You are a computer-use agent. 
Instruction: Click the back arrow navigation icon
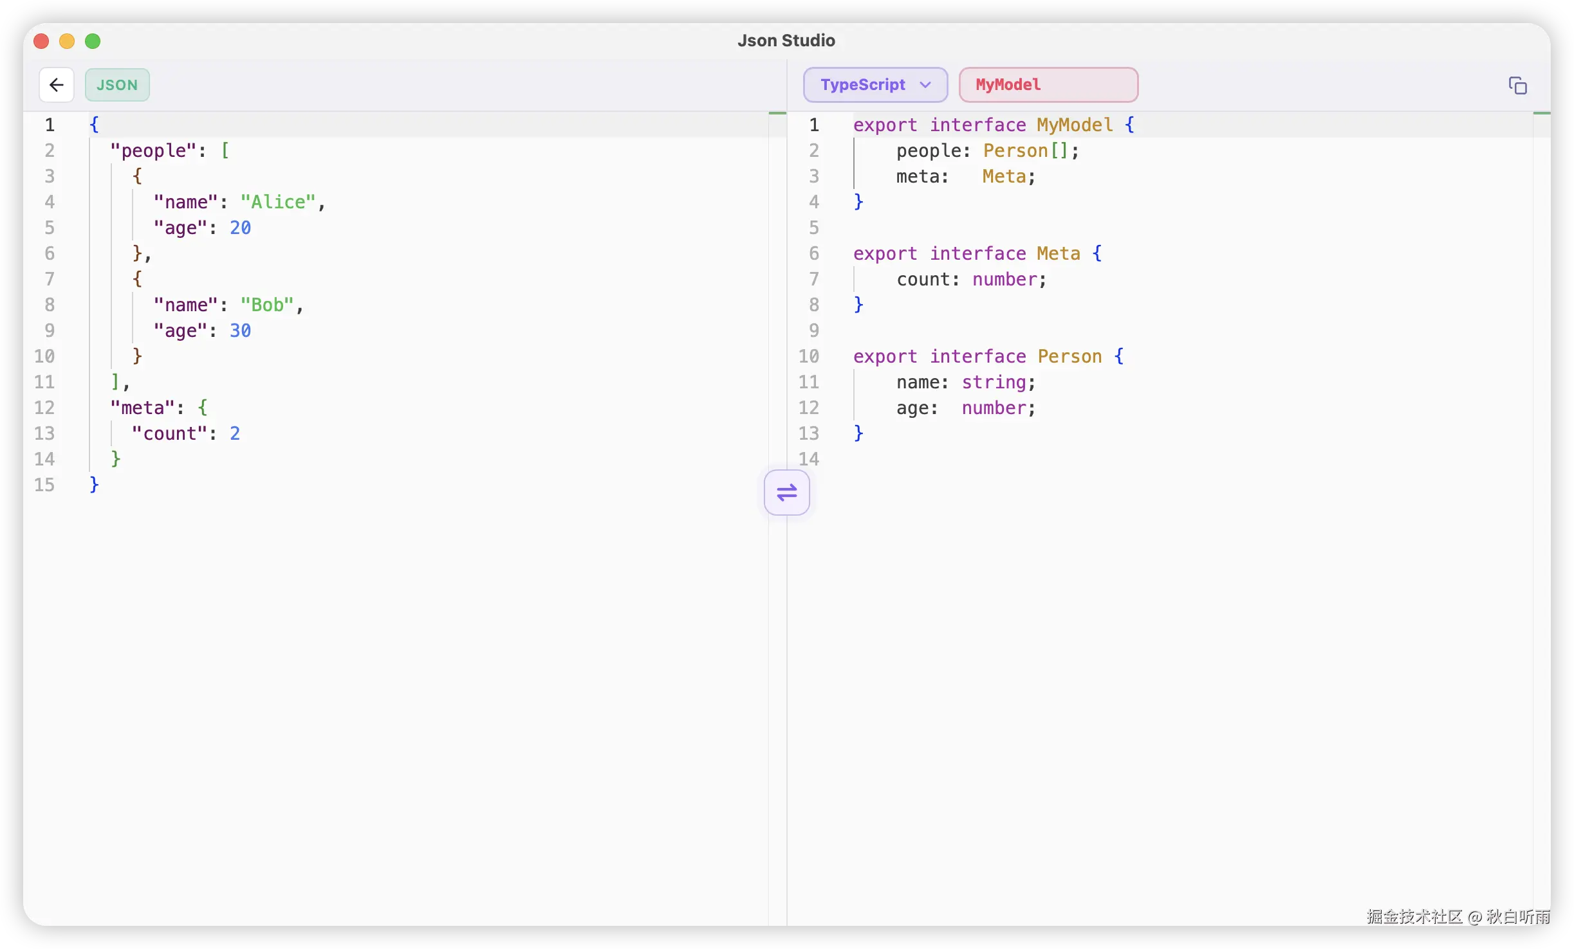click(56, 84)
